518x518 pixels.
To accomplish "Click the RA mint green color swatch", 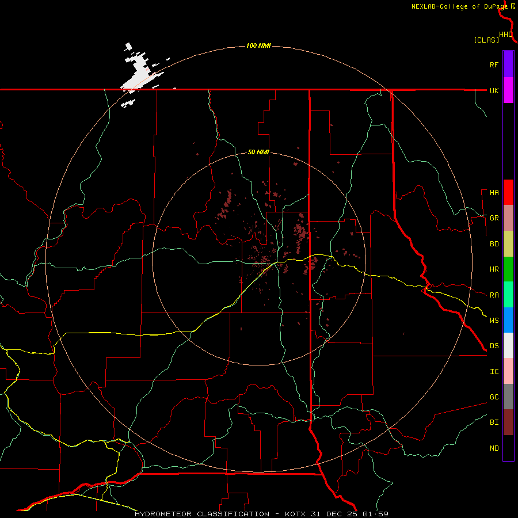I will pos(508,295).
